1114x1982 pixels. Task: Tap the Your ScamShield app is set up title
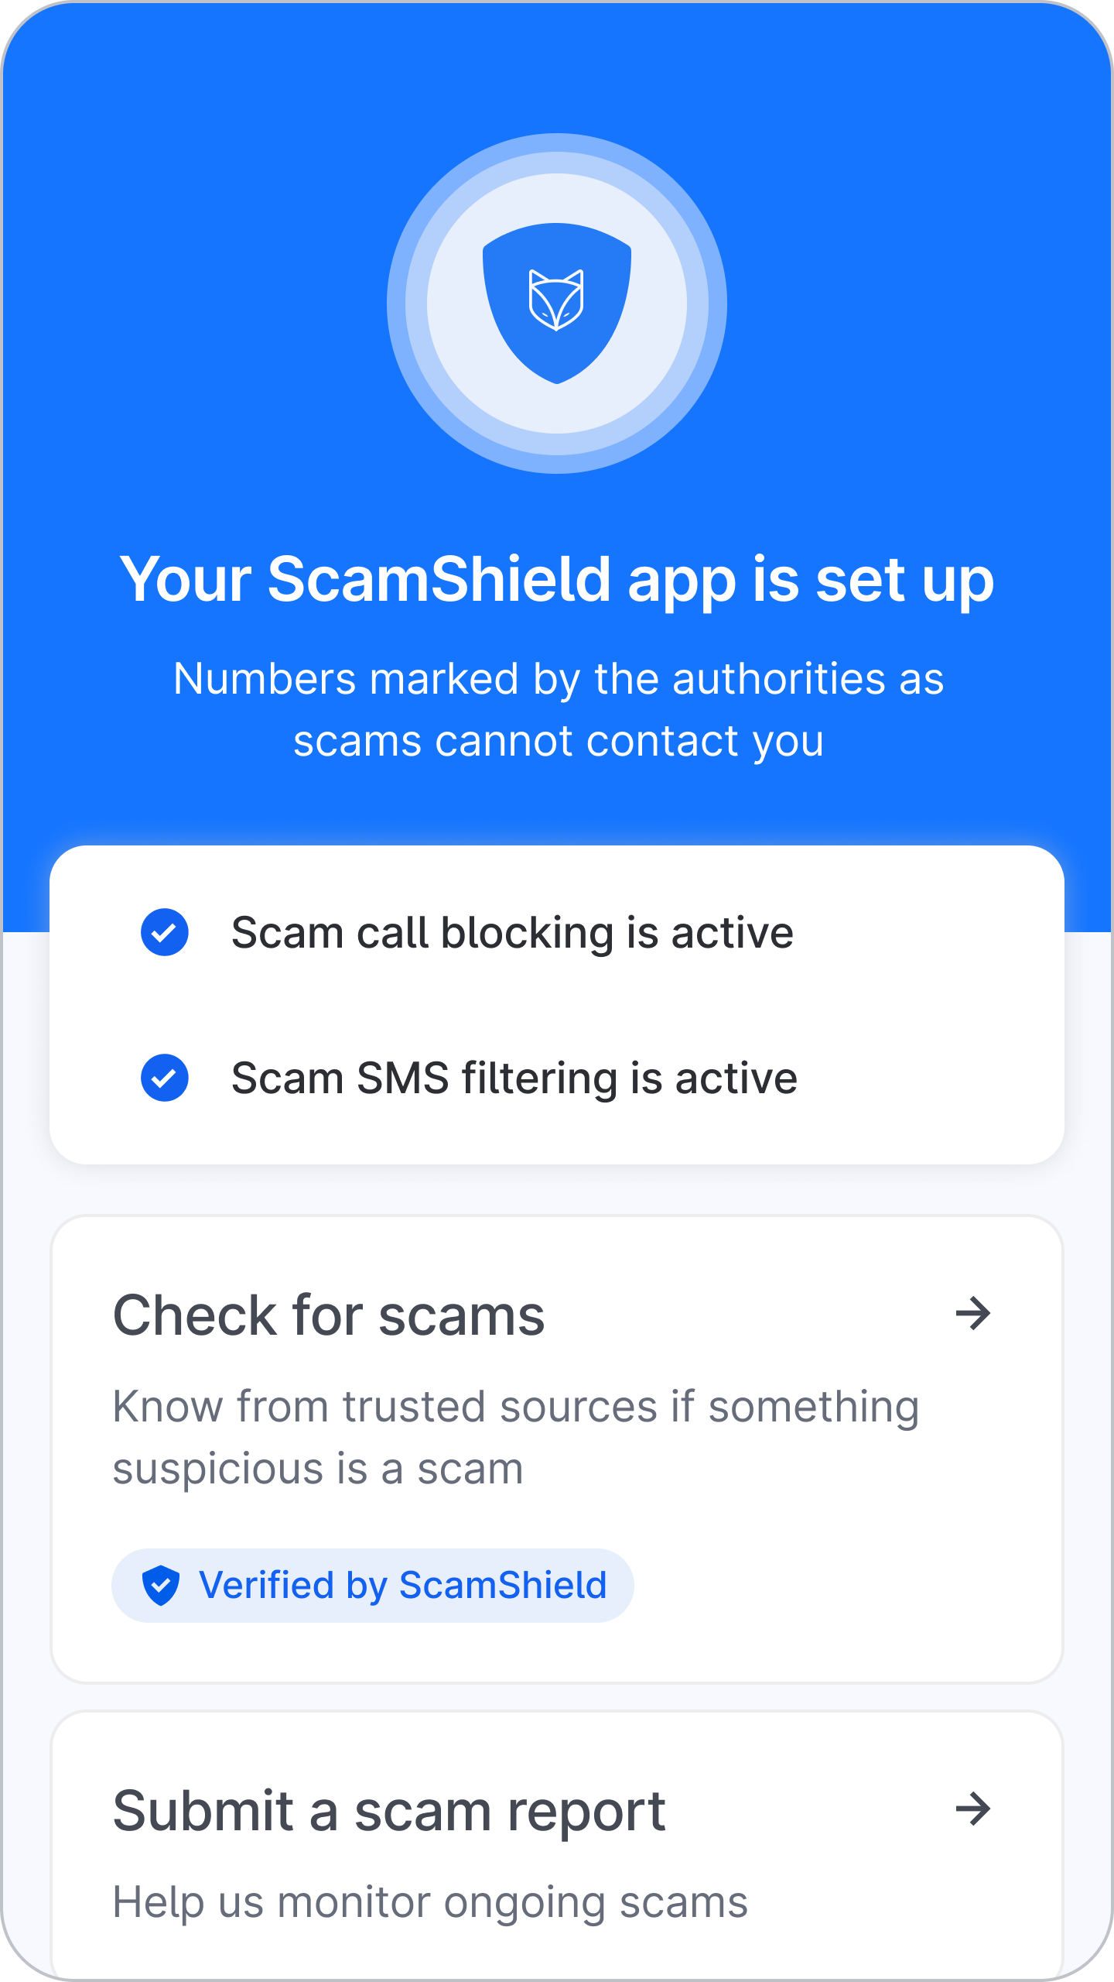tap(557, 580)
